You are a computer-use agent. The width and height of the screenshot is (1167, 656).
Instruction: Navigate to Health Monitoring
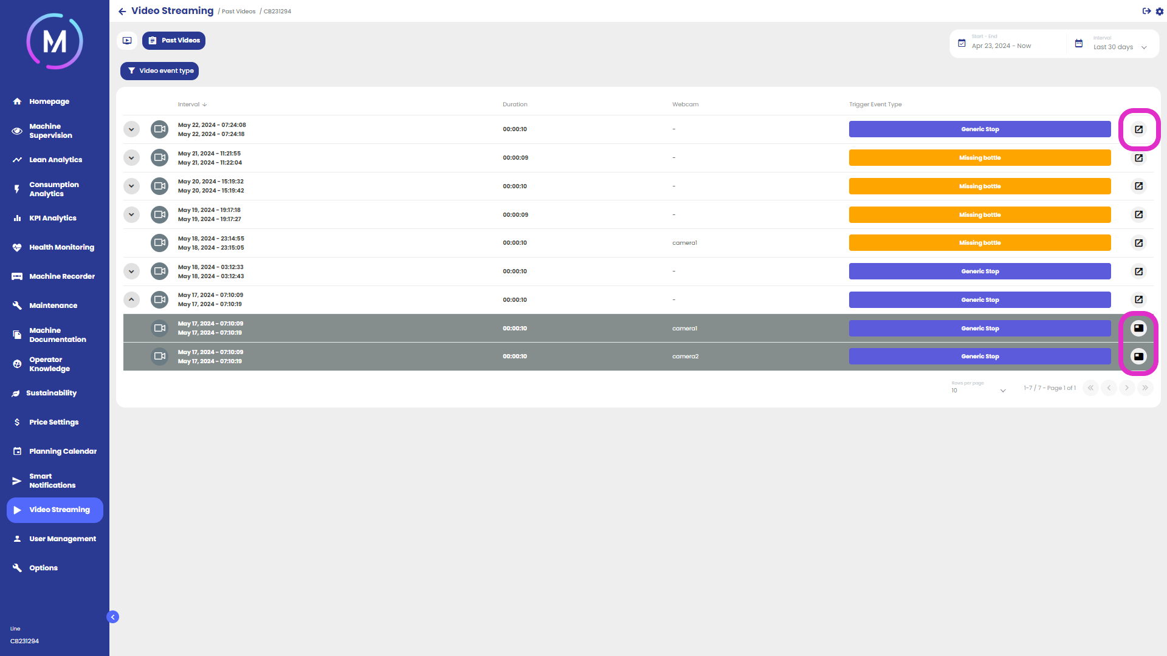[x=61, y=247]
